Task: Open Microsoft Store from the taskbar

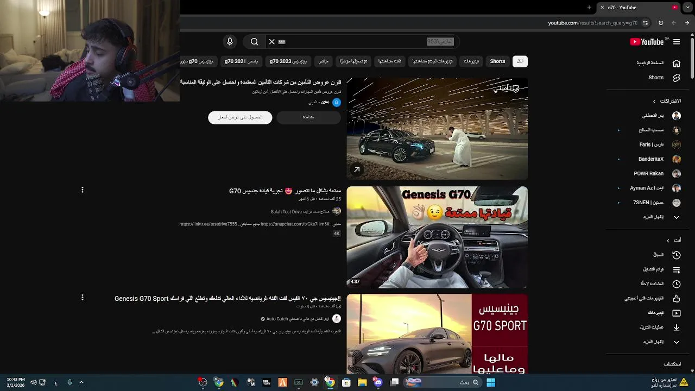Action: 346,382
